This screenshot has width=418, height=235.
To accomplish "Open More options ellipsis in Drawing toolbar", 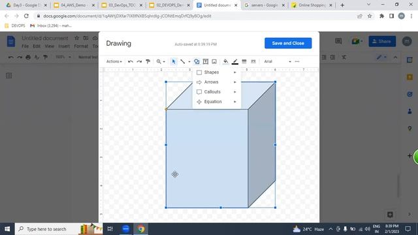I will pyautogui.click(x=297, y=61).
